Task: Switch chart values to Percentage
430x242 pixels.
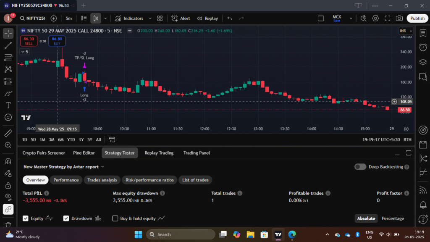Action: [x=393, y=218]
